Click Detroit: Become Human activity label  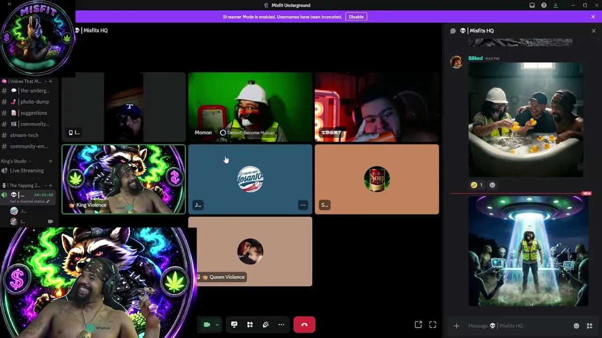247,133
